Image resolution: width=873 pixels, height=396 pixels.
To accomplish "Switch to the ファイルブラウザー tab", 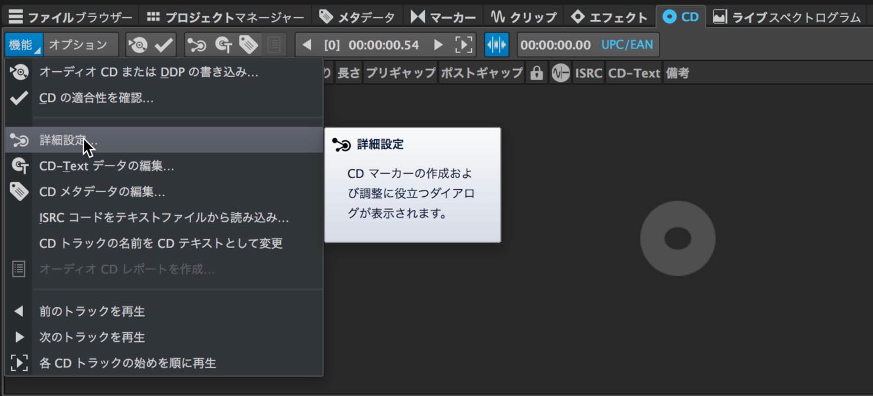I will [x=70, y=17].
